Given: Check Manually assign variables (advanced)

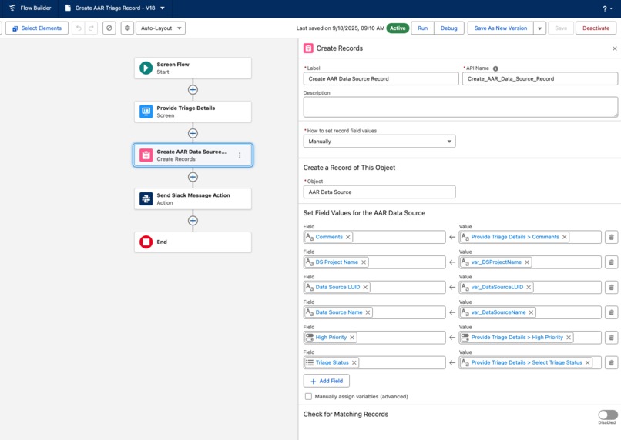Looking at the screenshot, I should click(x=308, y=396).
